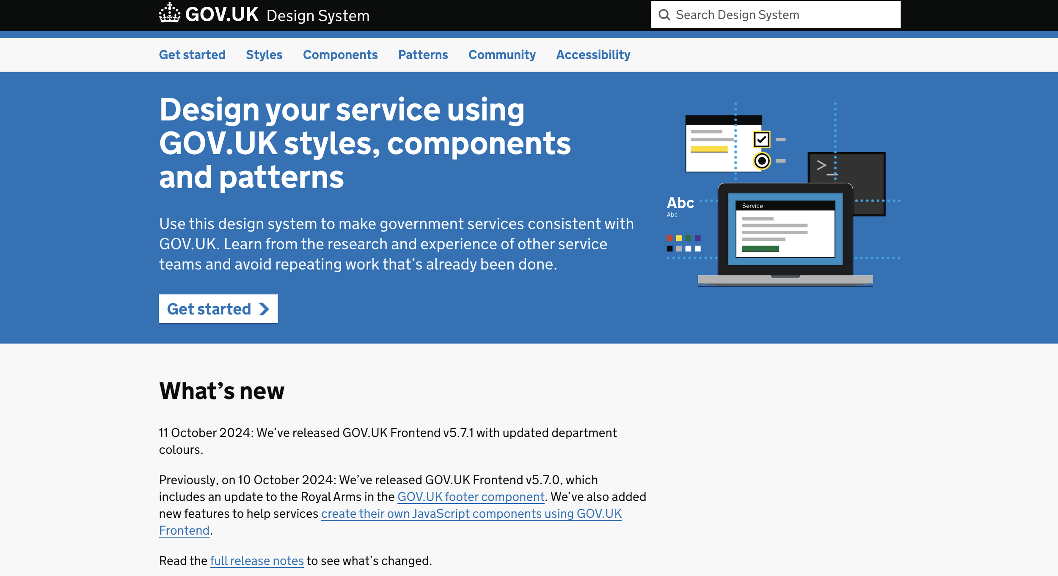Open the full release notes link
The height and width of the screenshot is (576, 1058).
click(256, 561)
